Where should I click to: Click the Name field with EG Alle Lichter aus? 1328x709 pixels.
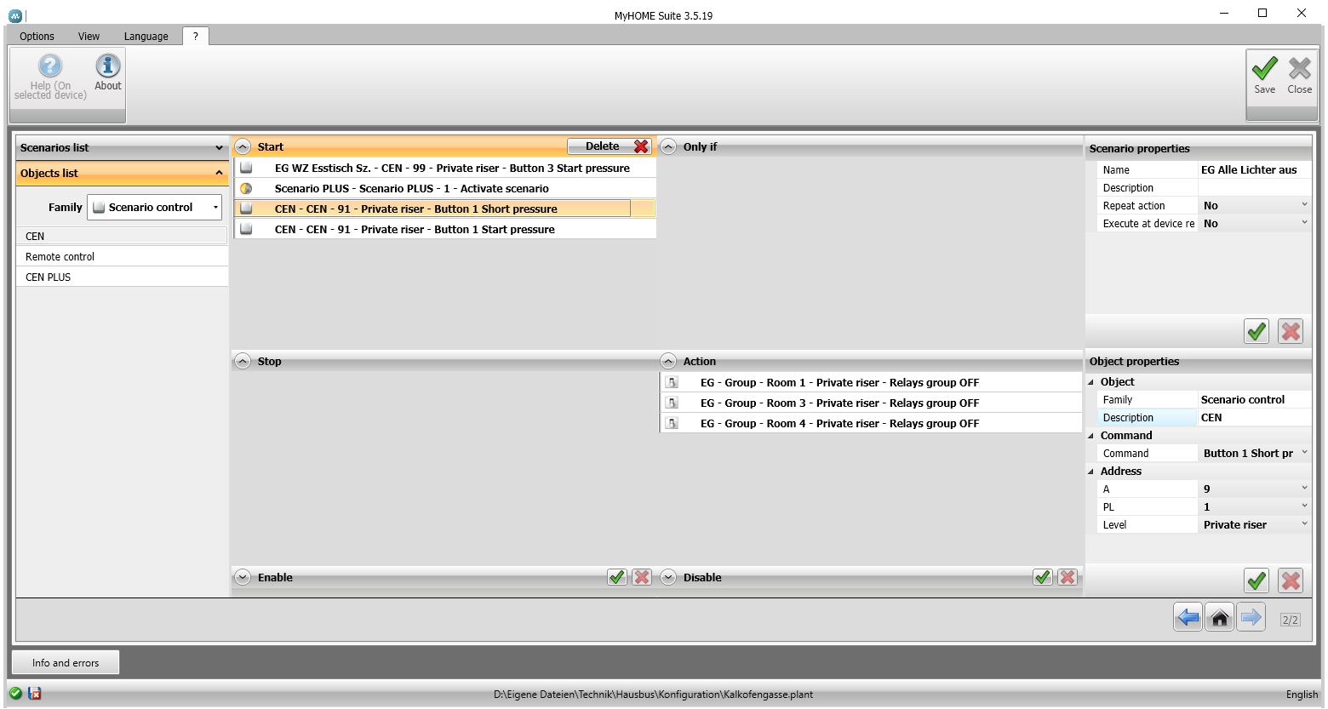click(x=1255, y=169)
